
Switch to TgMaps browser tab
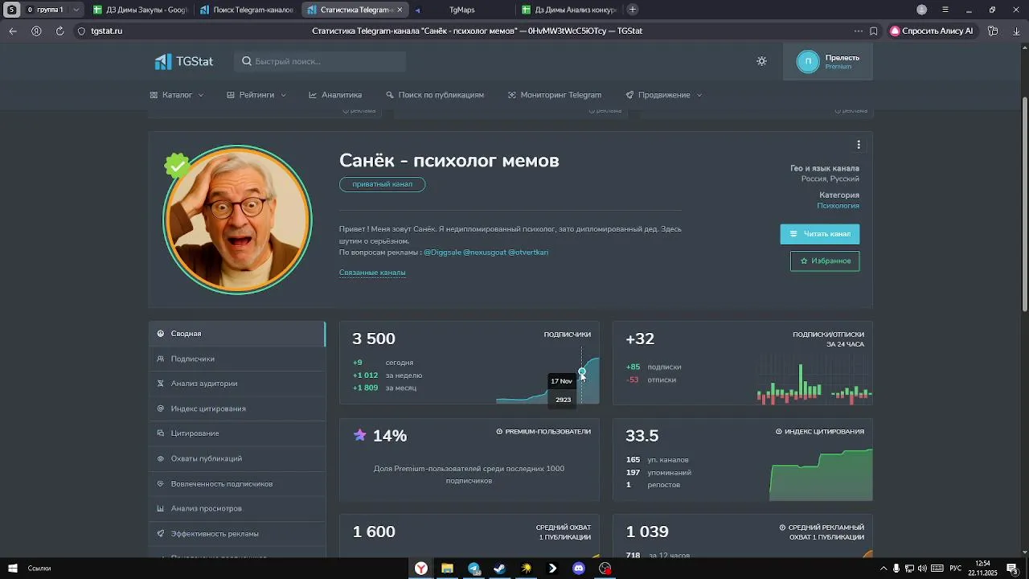click(461, 10)
